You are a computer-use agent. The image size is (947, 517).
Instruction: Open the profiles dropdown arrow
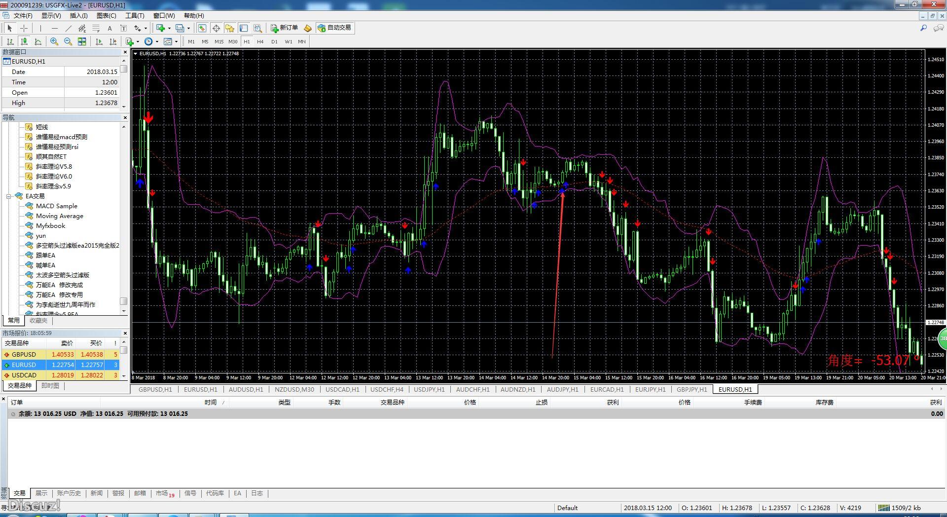pyautogui.click(x=188, y=28)
